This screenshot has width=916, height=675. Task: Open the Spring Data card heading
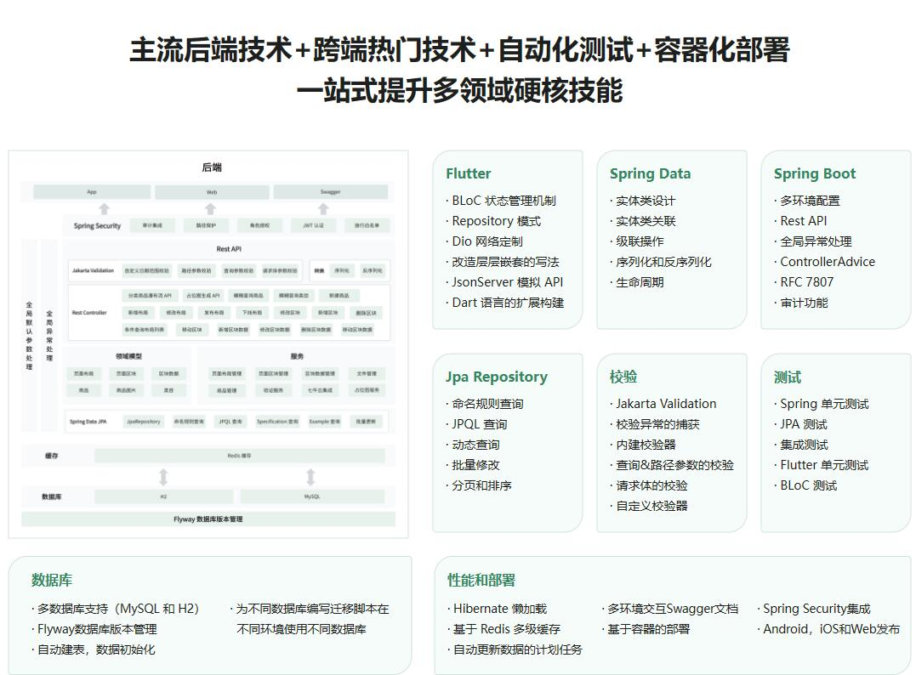650,173
